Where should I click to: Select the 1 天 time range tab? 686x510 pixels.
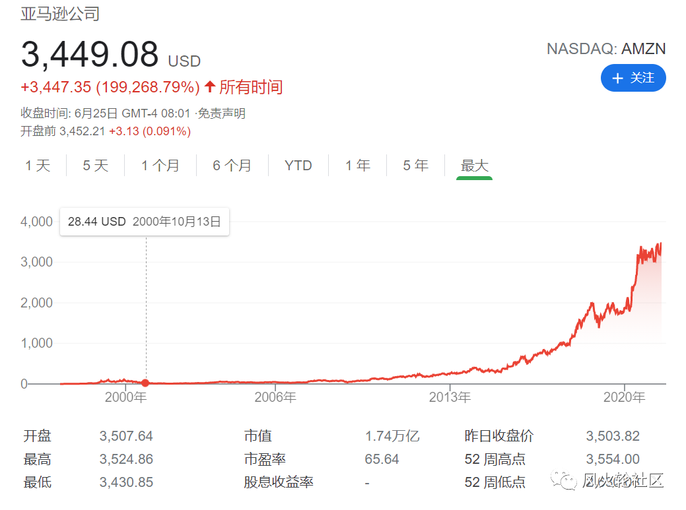(38, 166)
